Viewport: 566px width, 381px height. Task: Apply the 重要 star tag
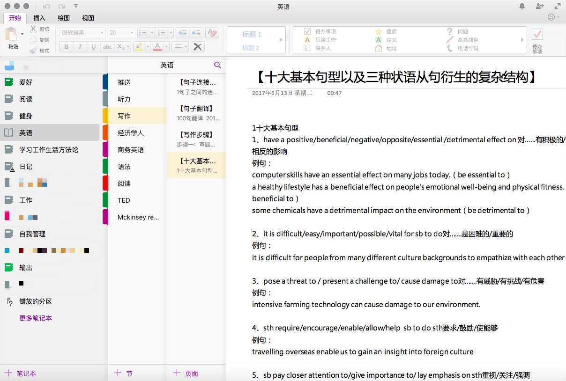(x=387, y=31)
